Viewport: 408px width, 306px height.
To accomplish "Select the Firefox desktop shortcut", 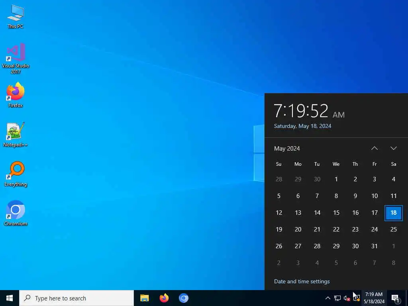I will [16, 95].
